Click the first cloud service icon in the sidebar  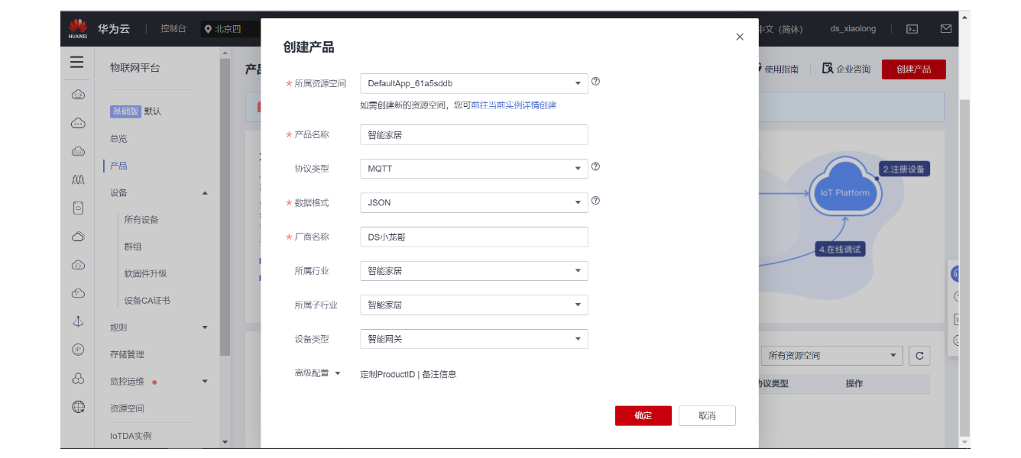pyautogui.click(x=78, y=95)
